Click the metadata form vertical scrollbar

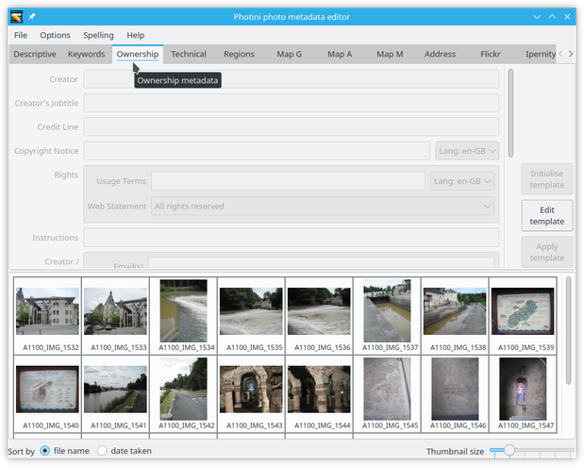coord(510,113)
